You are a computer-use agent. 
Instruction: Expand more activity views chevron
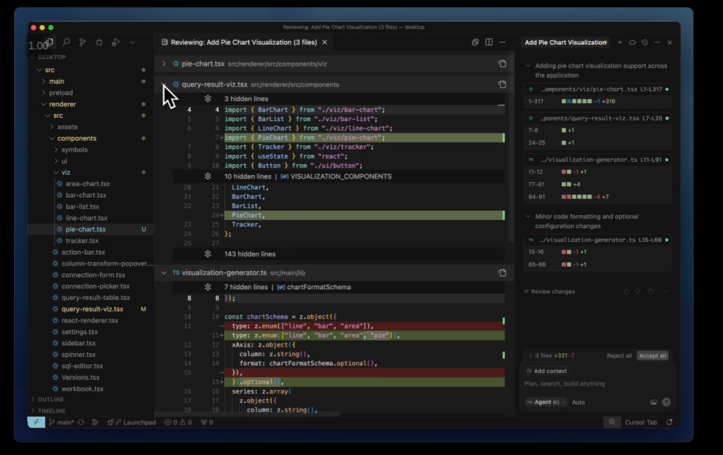[133, 42]
